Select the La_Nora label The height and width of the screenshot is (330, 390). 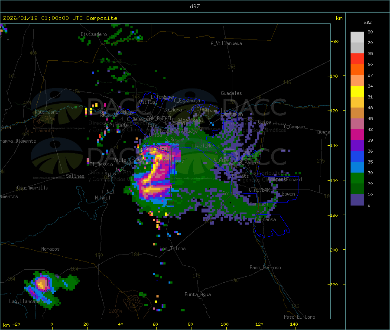pyautogui.click(x=172, y=110)
